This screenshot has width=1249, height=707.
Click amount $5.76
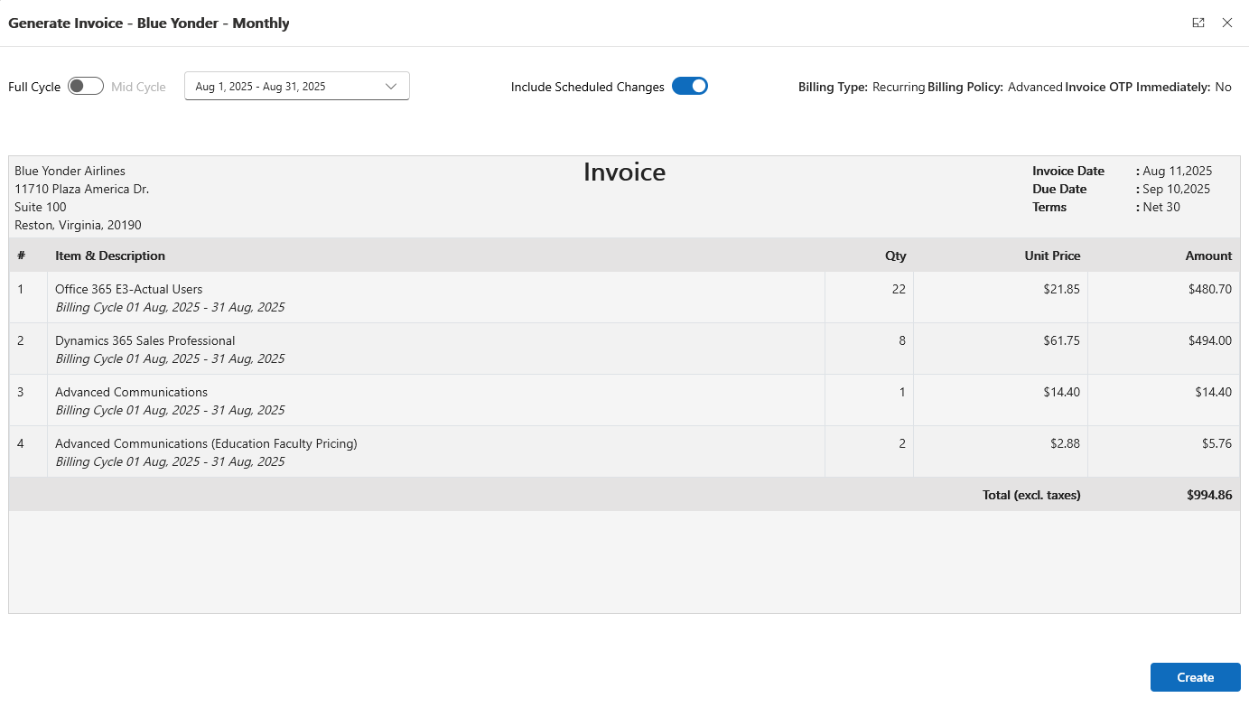[1216, 443]
